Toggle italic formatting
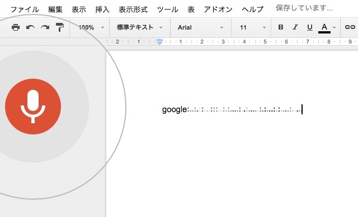The width and height of the screenshot is (358, 217). (295, 27)
